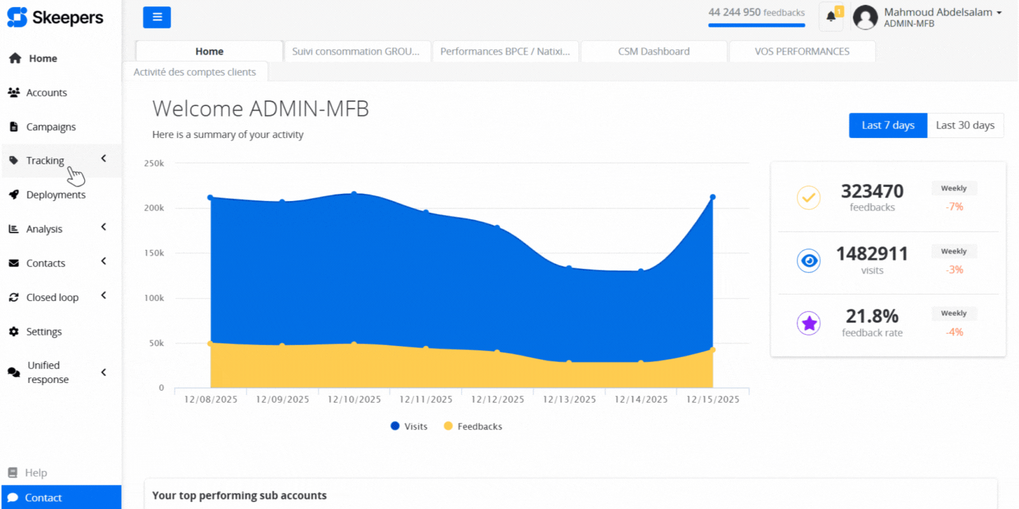Image resolution: width=1019 pixels, height=509 pixels.
Task: Toggle Visits series in chart legend
Action: tap(410, 426)
